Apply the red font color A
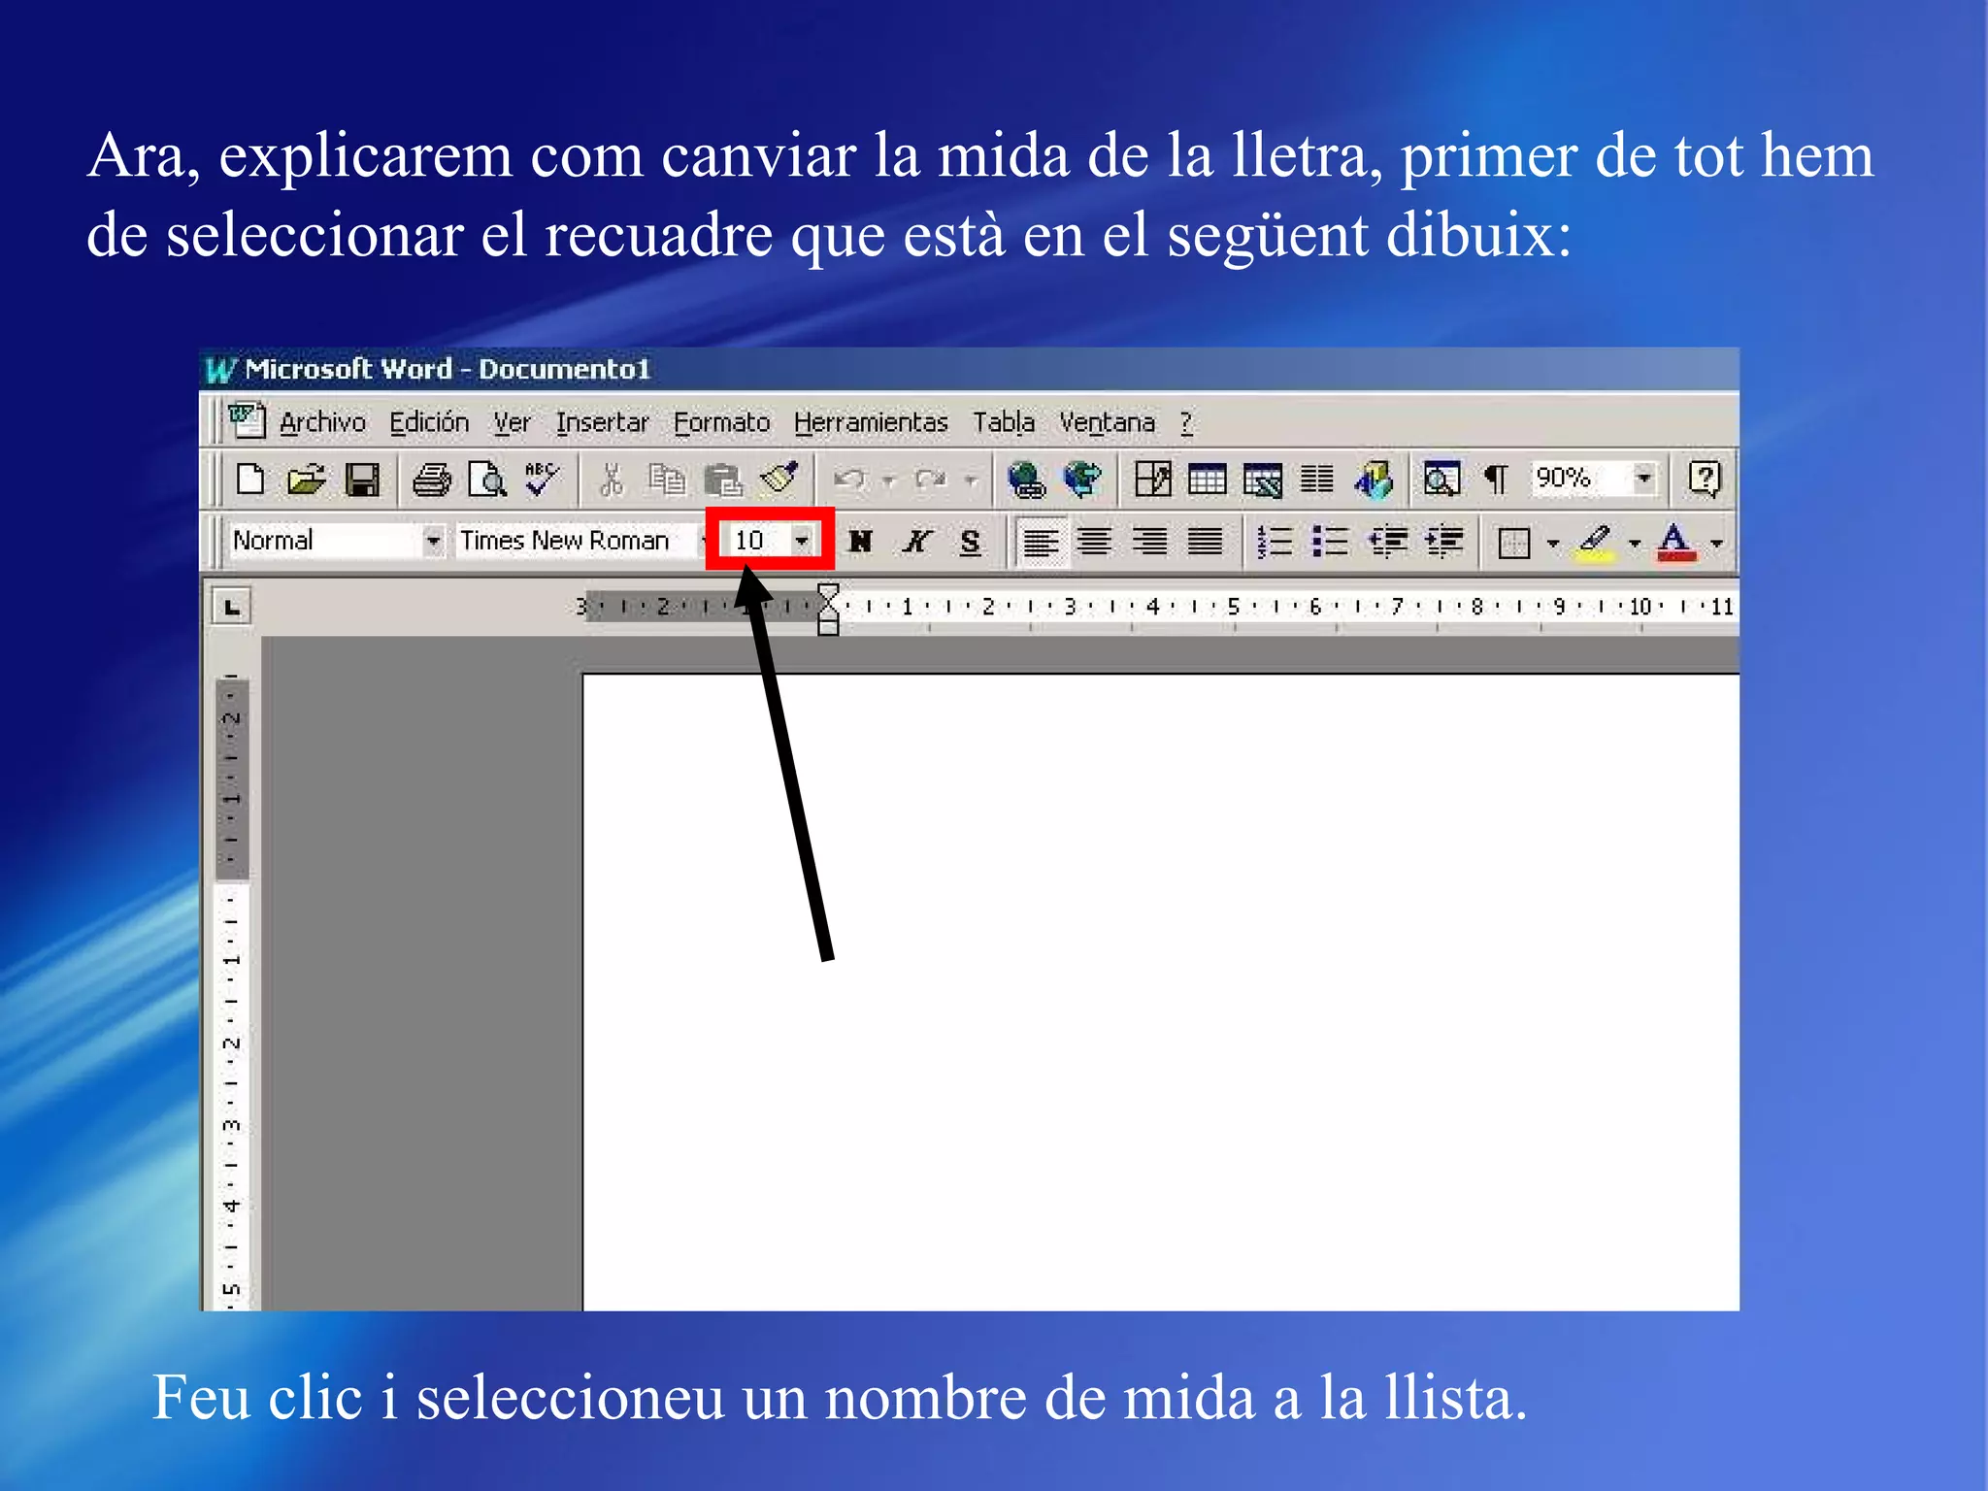 (1675, 542)
